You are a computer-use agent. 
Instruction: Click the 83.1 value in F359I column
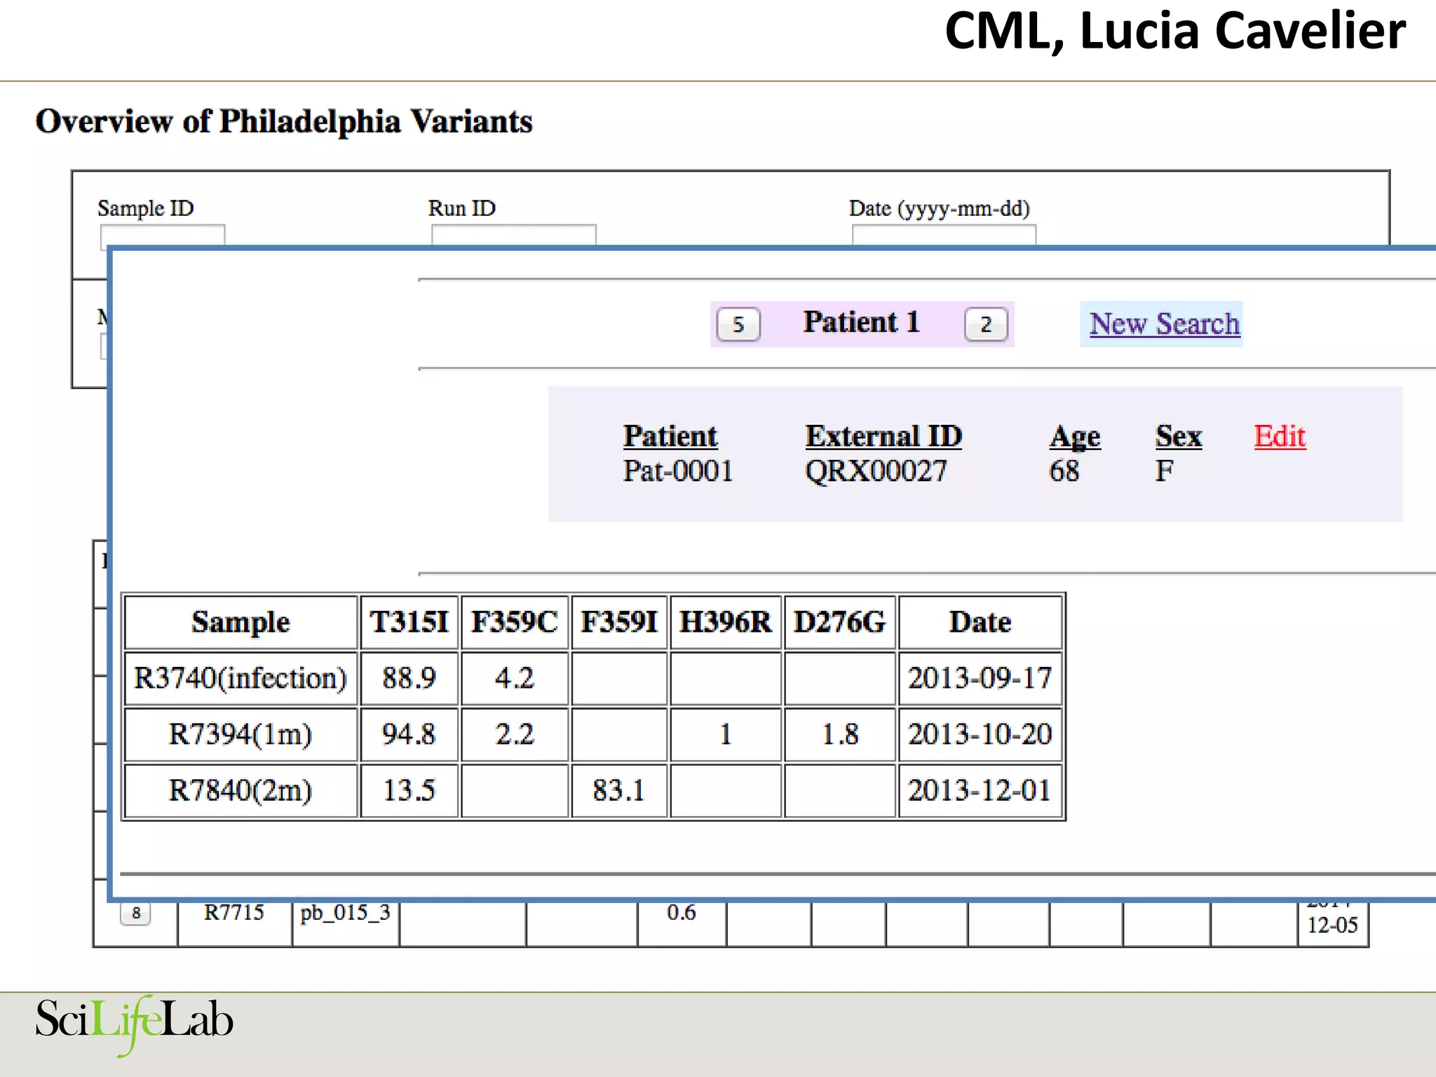pos(619,791)
